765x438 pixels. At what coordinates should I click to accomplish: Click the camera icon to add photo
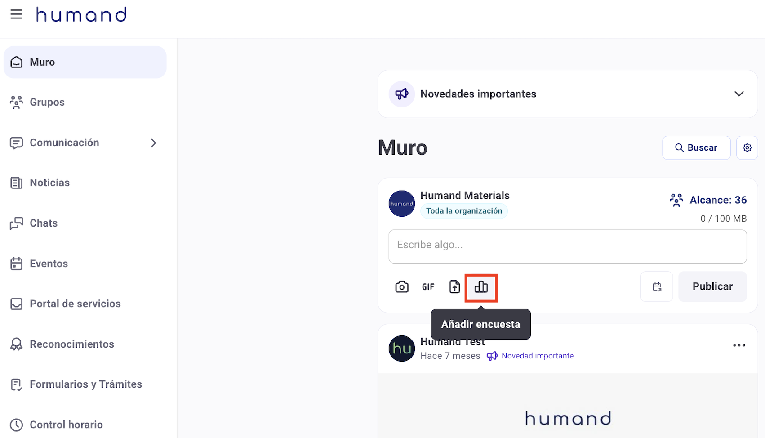pos(401,287)
